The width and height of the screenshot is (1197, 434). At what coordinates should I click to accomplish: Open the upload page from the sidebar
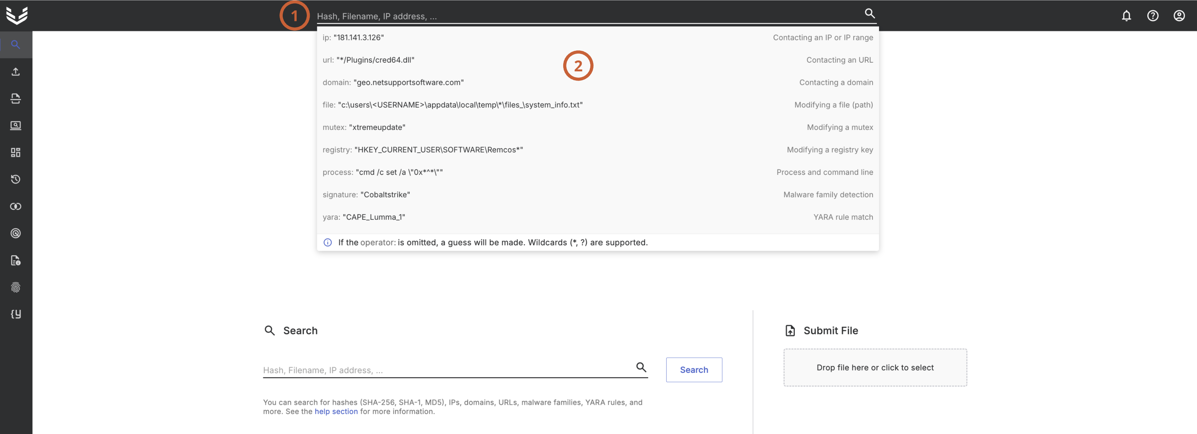[x=16, y=72]
